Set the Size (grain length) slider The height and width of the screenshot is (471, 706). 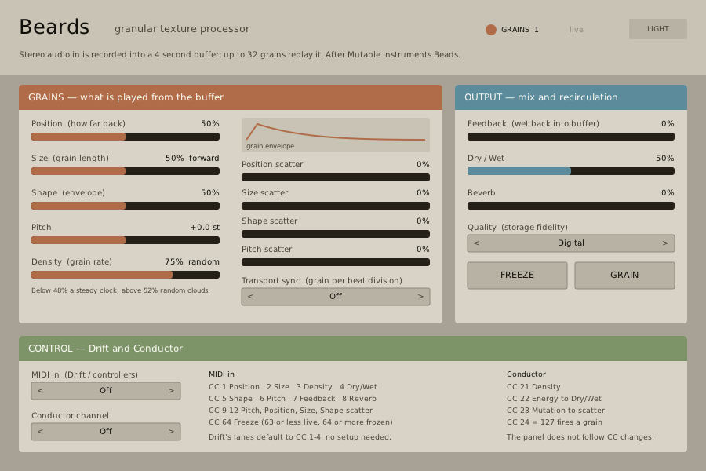click(126, 171)
